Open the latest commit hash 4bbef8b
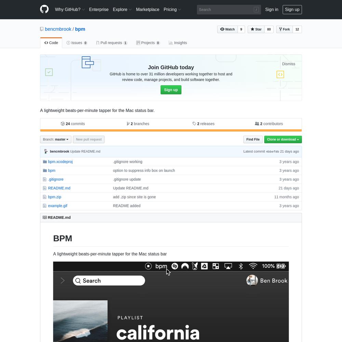Screen dimensions: 342x342 (x=273, y=152)
